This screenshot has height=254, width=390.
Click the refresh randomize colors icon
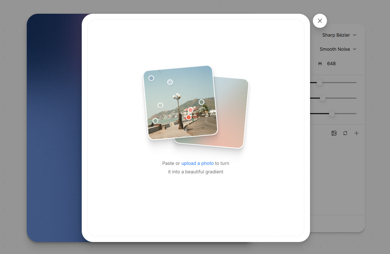coord(345,134)
